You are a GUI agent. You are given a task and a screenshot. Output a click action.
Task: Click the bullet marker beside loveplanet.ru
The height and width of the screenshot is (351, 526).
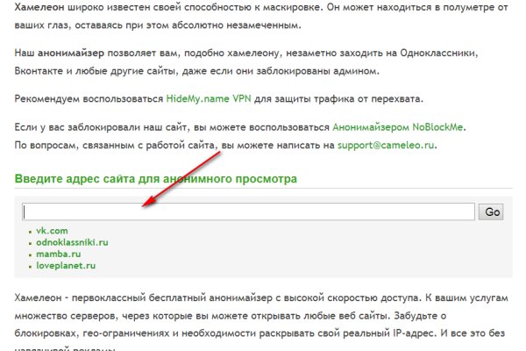[x=30, y=265]
